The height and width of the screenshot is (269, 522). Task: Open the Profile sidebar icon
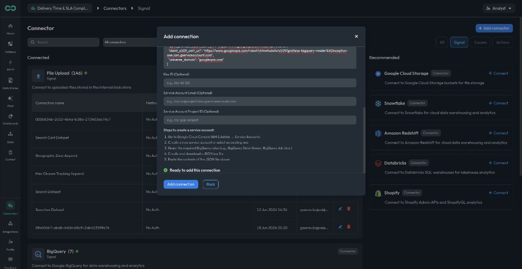10,245
